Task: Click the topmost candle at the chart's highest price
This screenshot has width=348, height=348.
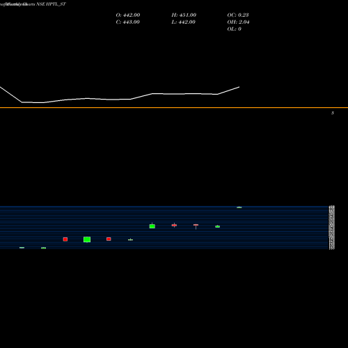Action: click(239, 207)
